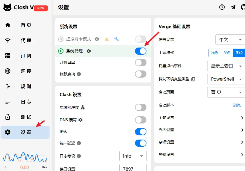245x171 pixels.
Task: Click the 0.00 upload speed value
Action: point(25,167)
